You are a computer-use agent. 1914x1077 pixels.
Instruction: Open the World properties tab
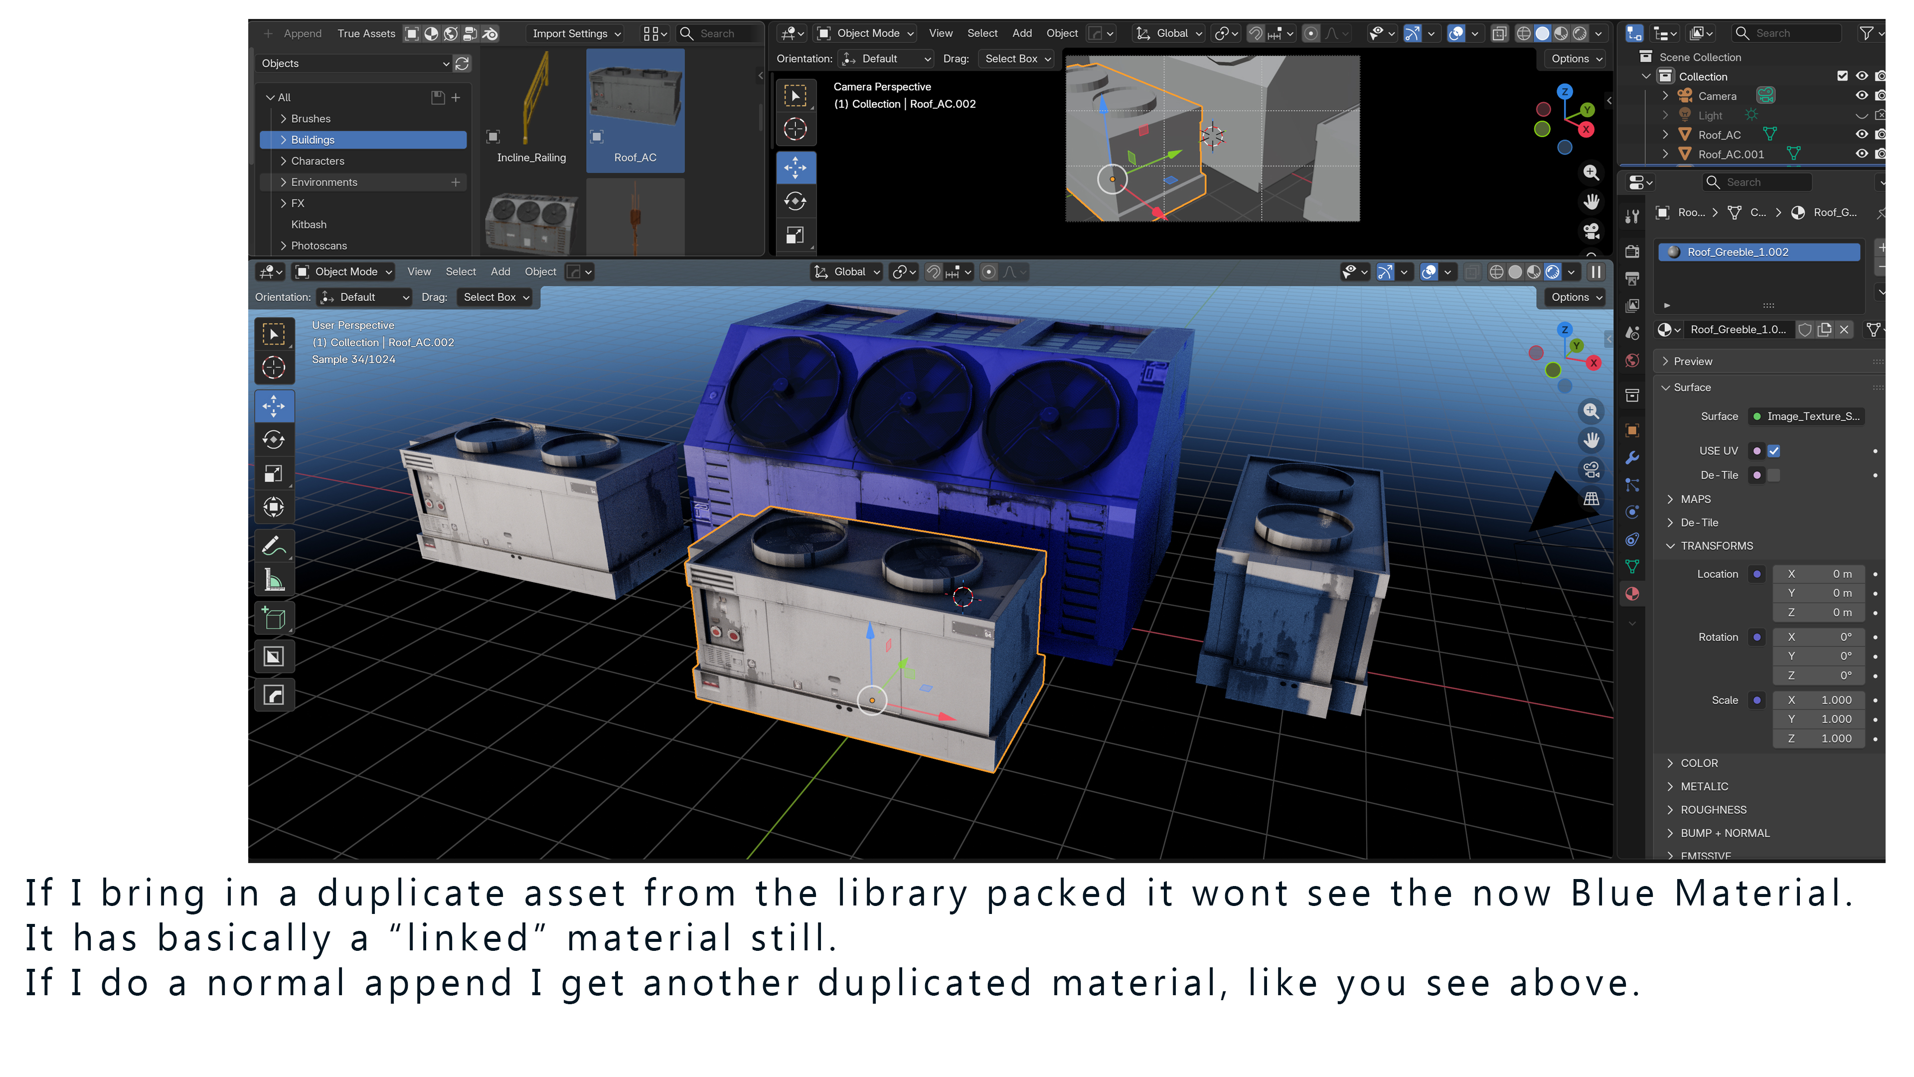pos(1632,360)
